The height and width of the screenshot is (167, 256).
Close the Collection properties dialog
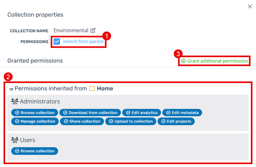click(250, 6)
